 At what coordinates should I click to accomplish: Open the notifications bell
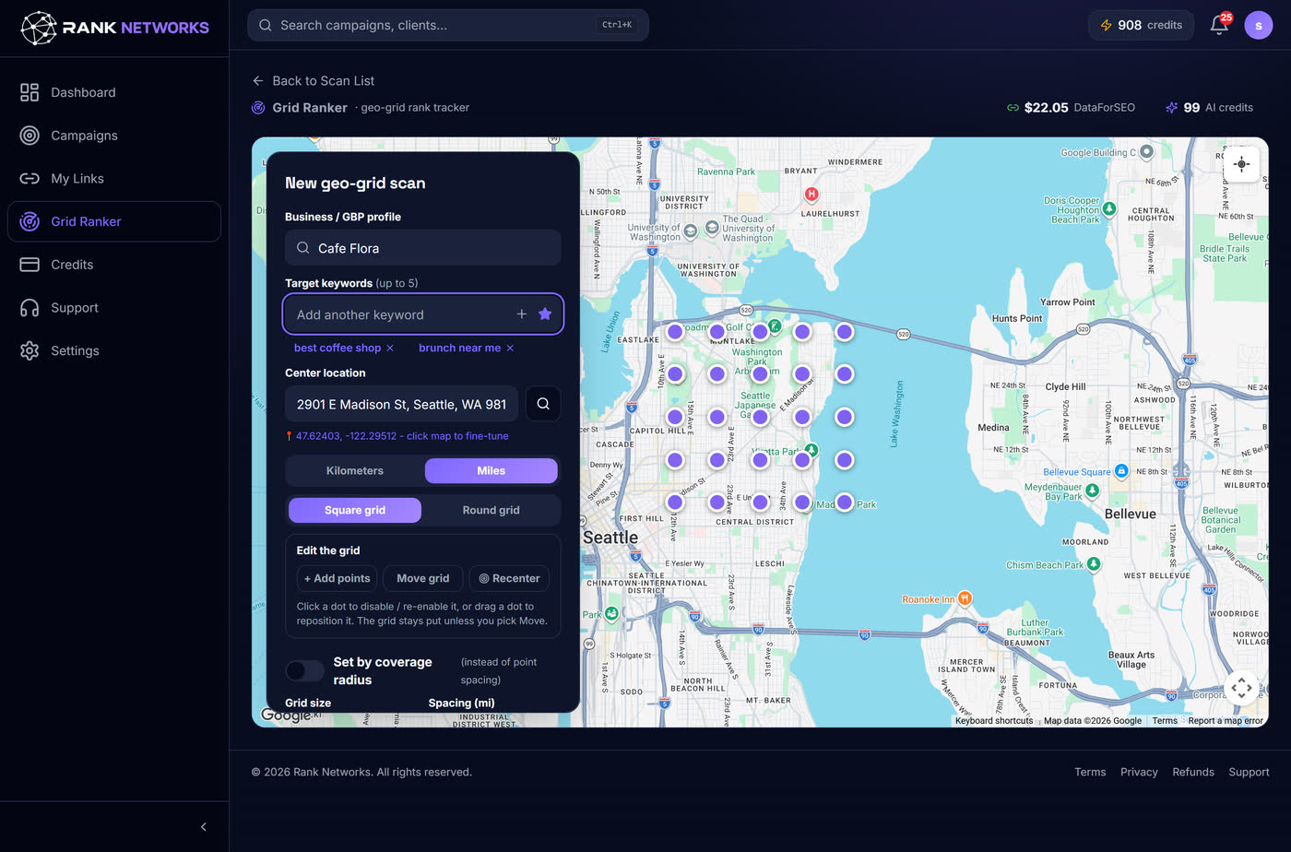pos(1219,25)
